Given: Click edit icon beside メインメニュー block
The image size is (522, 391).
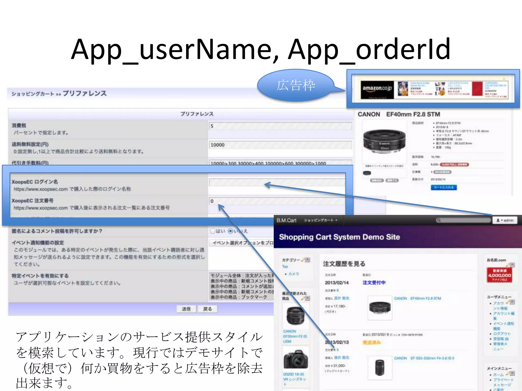Looking at the screenshot, I should tap(511, 373).
